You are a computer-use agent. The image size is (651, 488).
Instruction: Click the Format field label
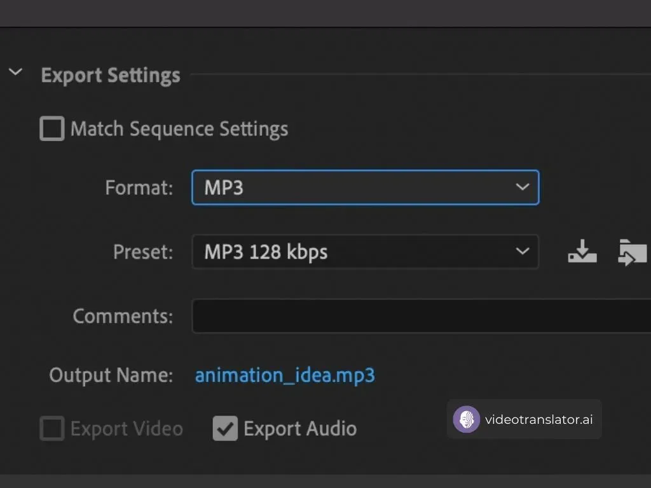(139, 187)
